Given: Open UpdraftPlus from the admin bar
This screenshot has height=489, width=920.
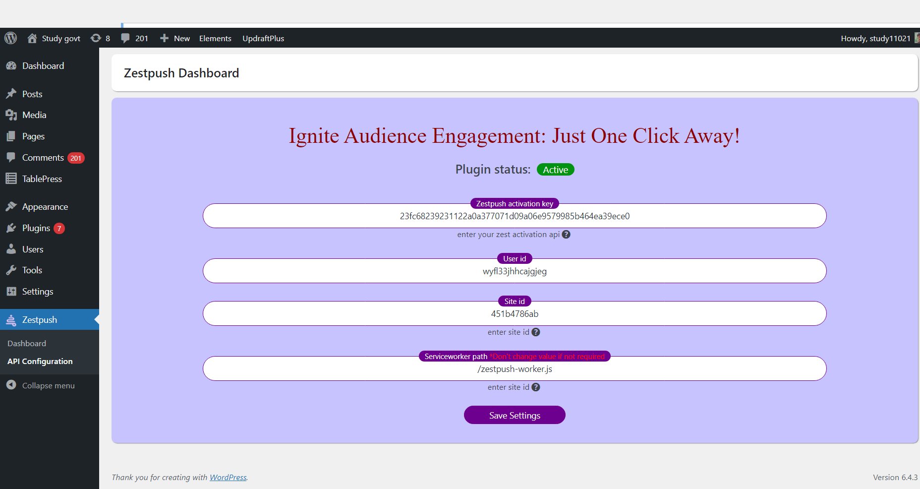Looking at the screenshot, I should click(263, 38).
